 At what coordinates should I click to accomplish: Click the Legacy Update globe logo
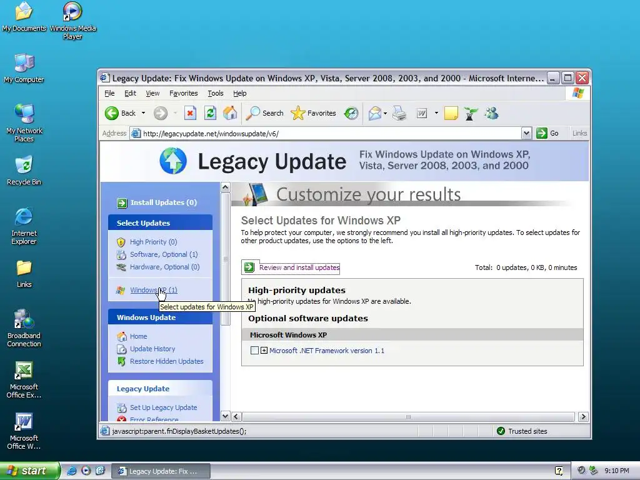(x=173, y=161)
